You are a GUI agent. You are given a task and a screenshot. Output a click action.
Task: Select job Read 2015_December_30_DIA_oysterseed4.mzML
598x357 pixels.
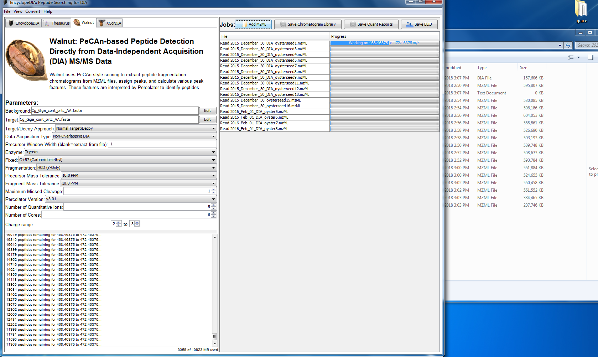coord(274,55)
